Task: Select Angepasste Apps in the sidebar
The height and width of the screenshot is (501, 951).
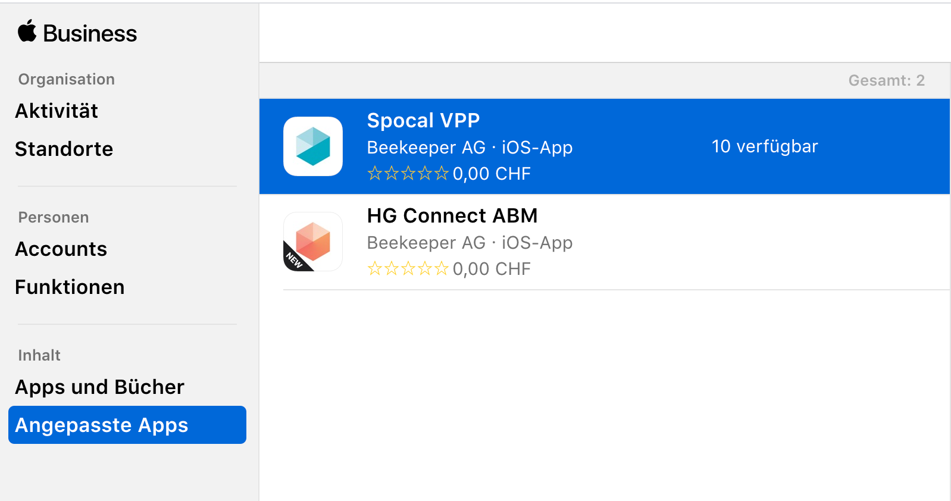Action: (127, 425)
